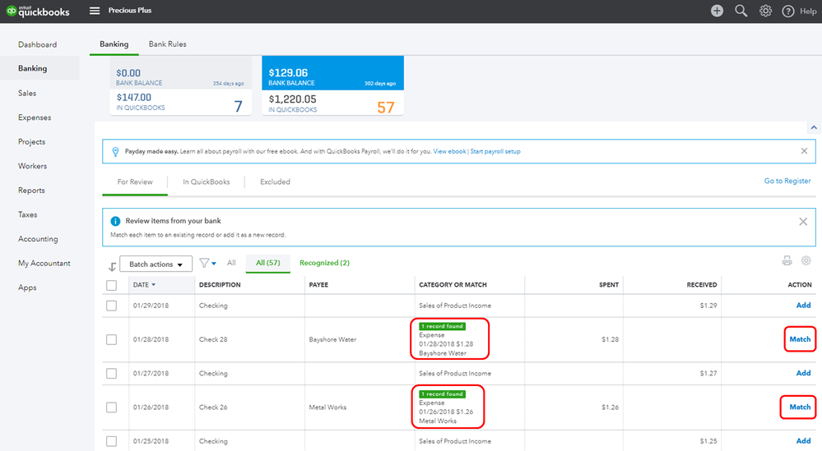Click Go to Register link
This screenshot has width=822, height=451.
pyautogui.click(x=787, y=181)
